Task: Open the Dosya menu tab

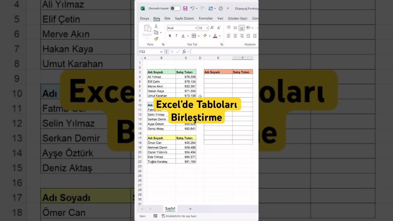Action: point(144,18)
